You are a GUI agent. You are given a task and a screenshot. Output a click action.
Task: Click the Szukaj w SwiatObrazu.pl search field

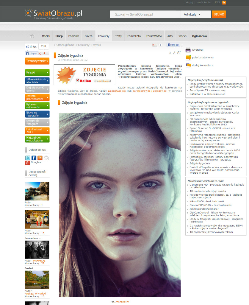(145, 14)
